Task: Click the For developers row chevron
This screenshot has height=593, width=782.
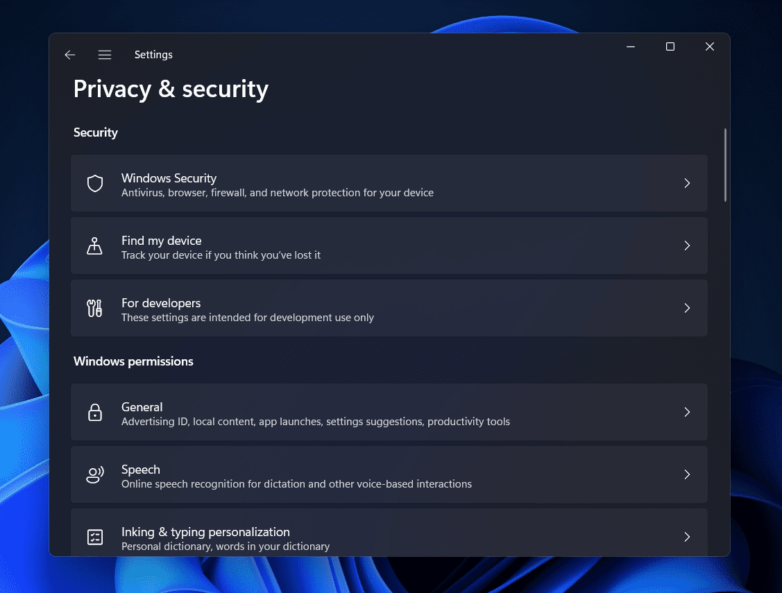Action: tap(687, 308)
